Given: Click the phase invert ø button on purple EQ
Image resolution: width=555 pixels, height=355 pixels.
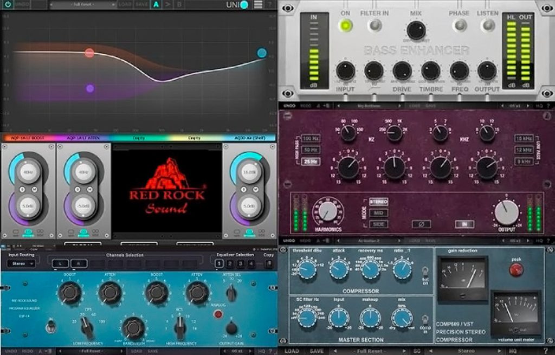Looking at the screenshot, I should point(422,224).
